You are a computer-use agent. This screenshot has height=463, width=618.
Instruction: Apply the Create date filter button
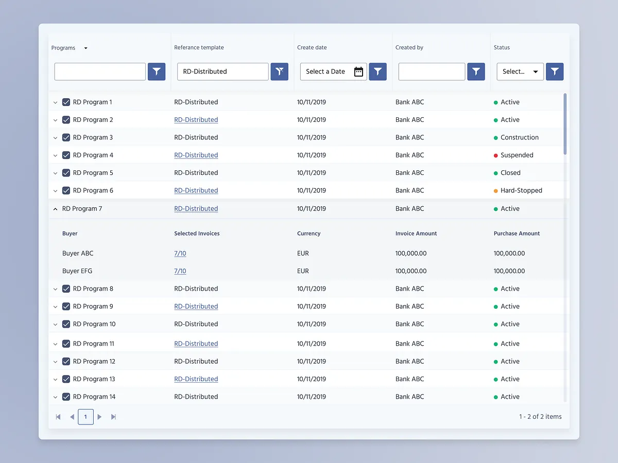click(x=377, y=72)
